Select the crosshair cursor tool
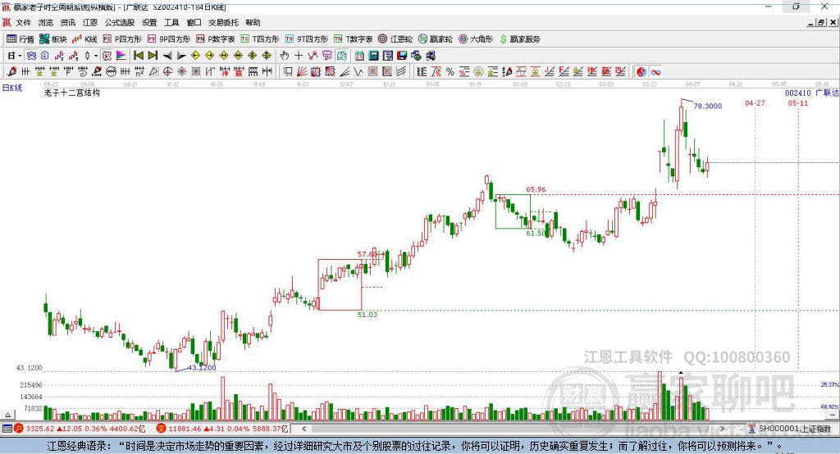Viewport: 840px width, 454px height. click(x=299, y=56)
